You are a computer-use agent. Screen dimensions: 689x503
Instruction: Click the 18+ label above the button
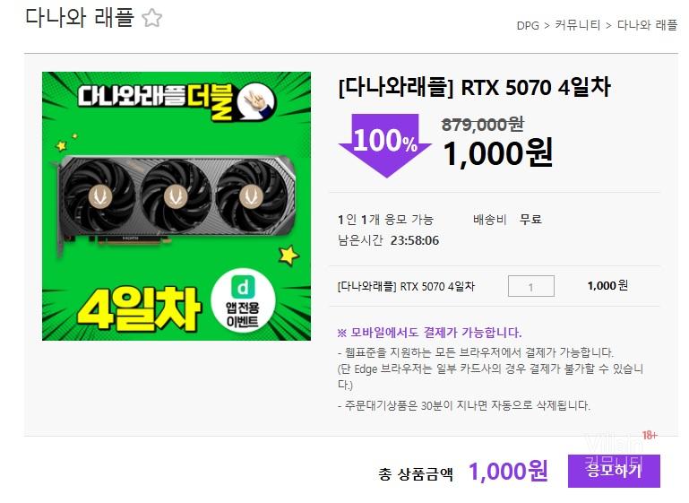(650, 435)
